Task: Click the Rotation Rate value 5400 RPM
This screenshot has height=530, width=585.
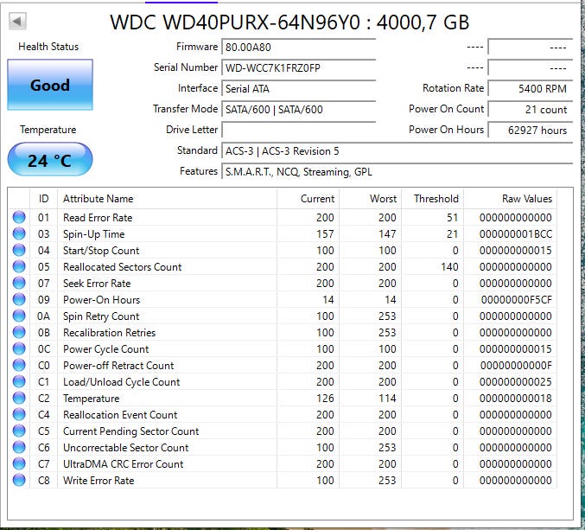Action: [x=531, y=89]
